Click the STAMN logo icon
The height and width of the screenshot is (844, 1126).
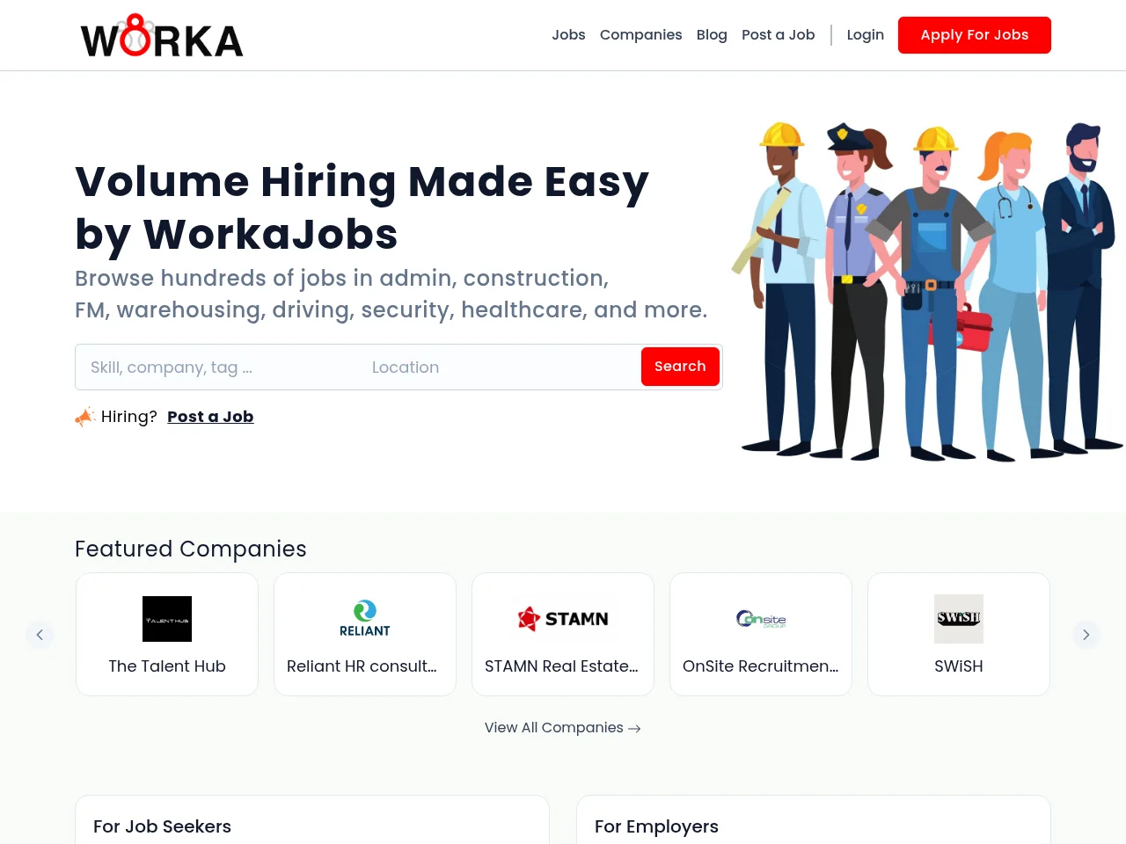tap(563, 619)
